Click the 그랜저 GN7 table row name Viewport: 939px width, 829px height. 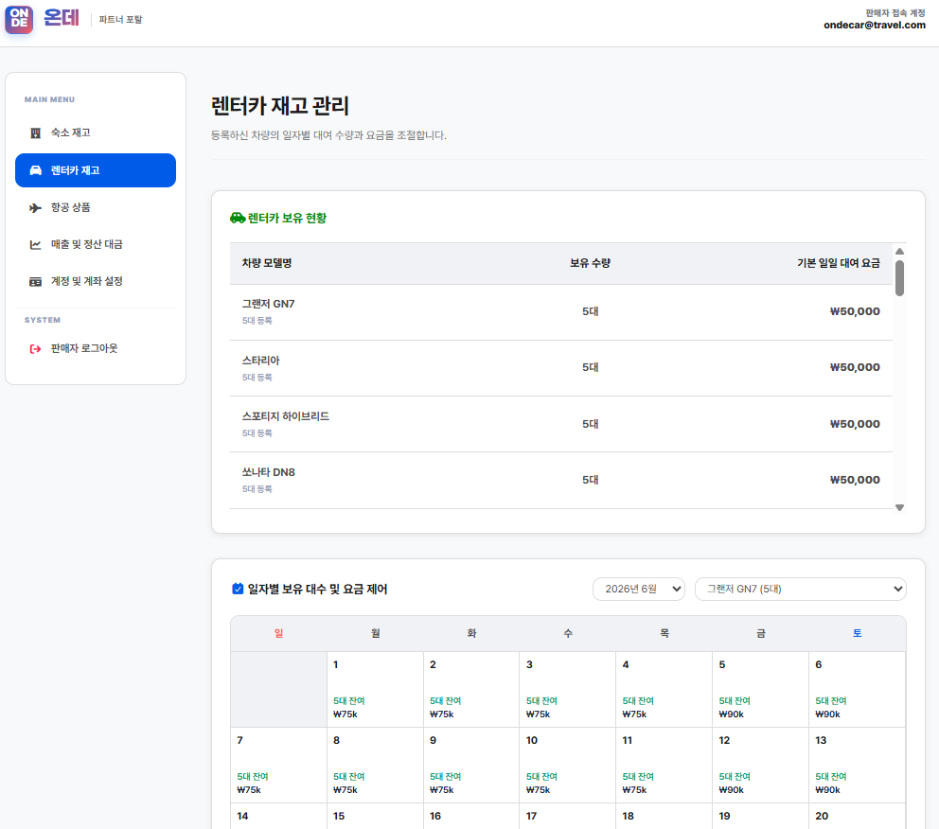tap(268, 304)
